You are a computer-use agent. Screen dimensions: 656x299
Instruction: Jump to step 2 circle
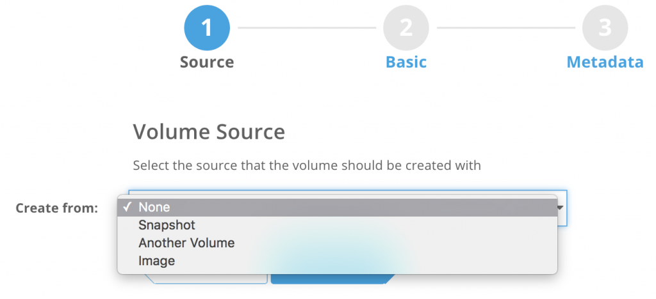[406, 27]
